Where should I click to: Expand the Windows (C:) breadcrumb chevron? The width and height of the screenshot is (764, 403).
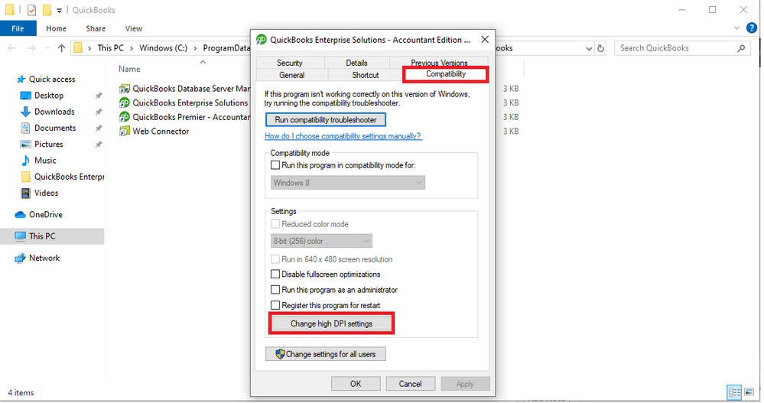pos(195,48)
